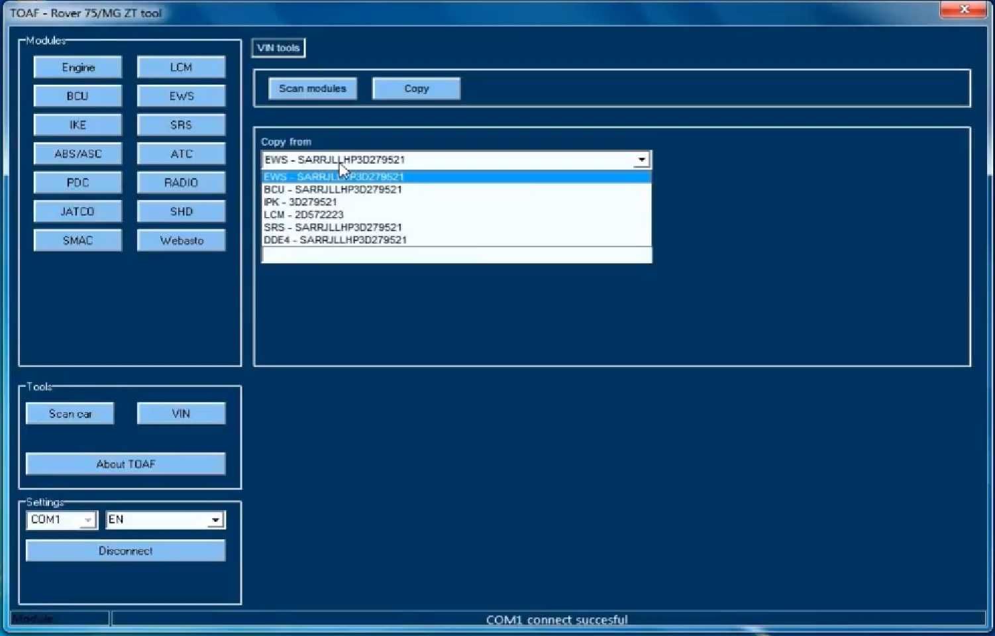Open the Webasto module

coord(181,240)
